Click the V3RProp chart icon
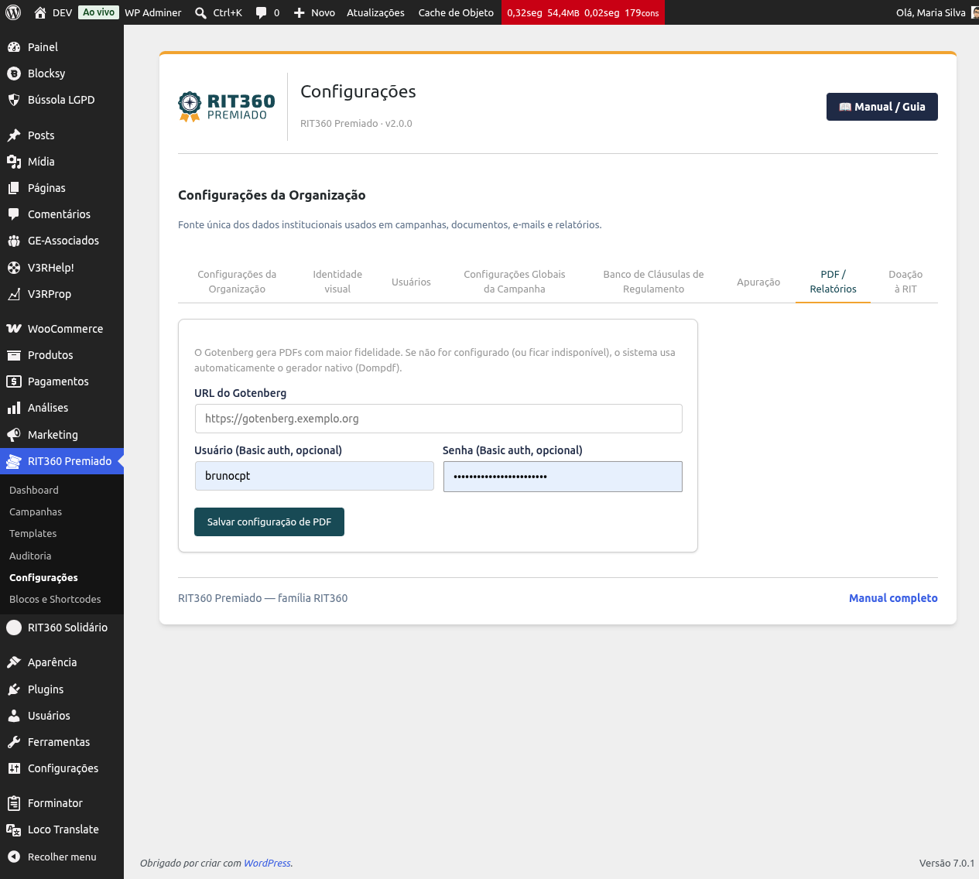 tap(14, 294)
